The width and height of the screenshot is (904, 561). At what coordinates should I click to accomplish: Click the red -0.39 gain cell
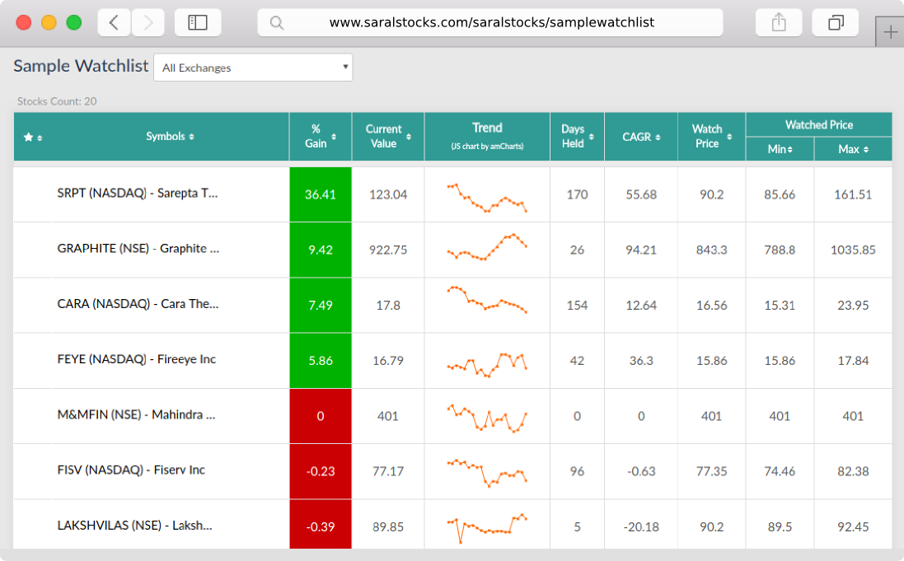pos(321,524)
